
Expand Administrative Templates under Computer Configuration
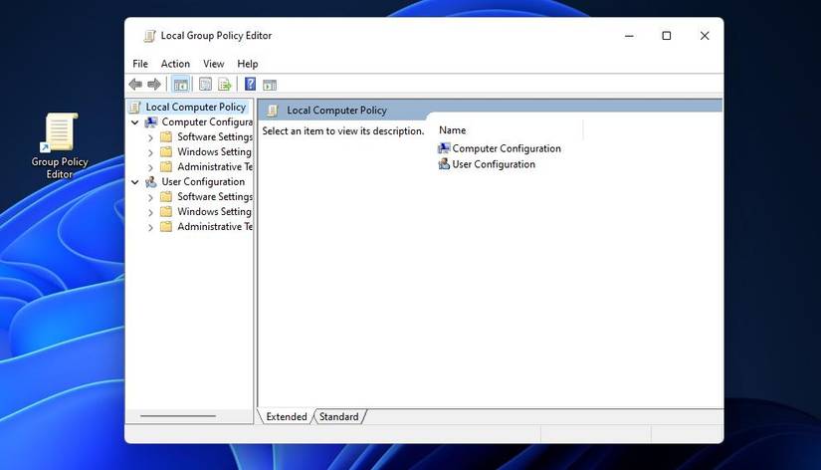click(151, 167)
